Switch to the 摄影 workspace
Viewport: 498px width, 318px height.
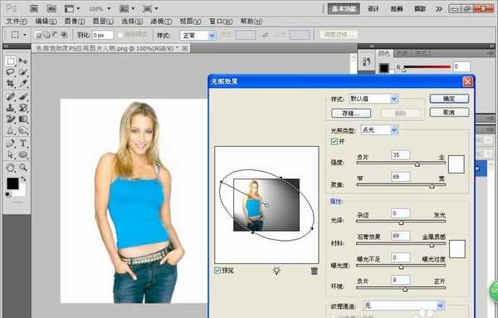(x=420, y=9)
